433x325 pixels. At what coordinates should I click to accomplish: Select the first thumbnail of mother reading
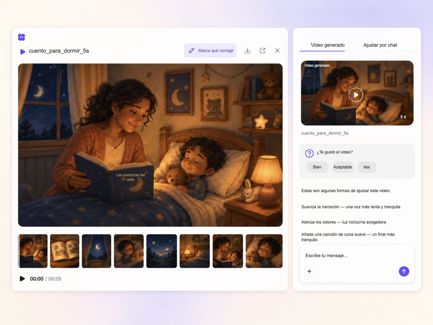pyautogui.click(x=33, y=251)
